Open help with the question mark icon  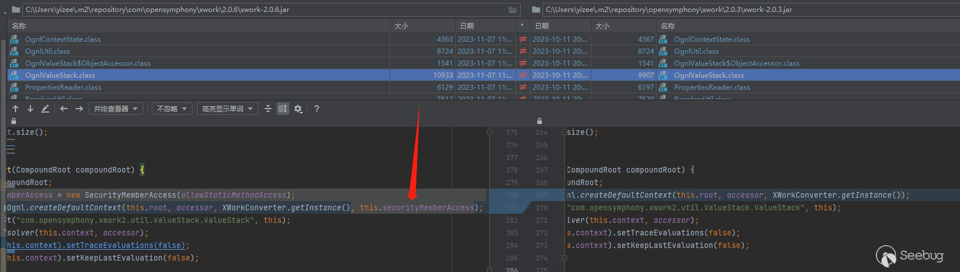[x=317, y=109]
